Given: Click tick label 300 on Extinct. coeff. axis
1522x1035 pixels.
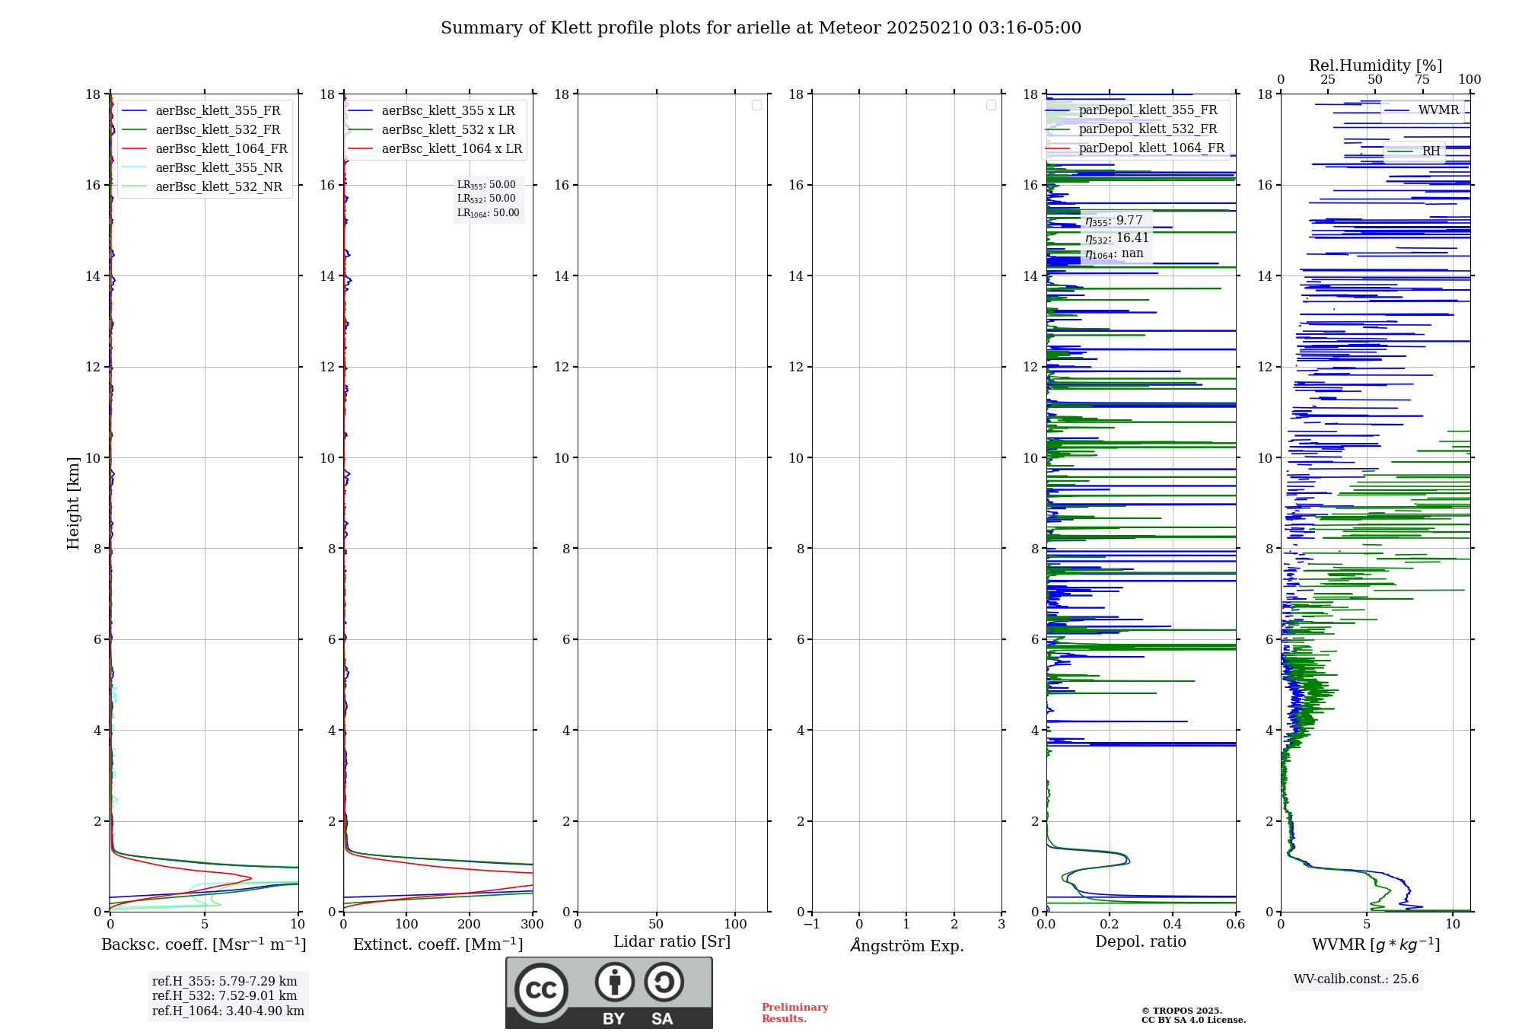Looking at the screenshot, I should pos(532,925).
